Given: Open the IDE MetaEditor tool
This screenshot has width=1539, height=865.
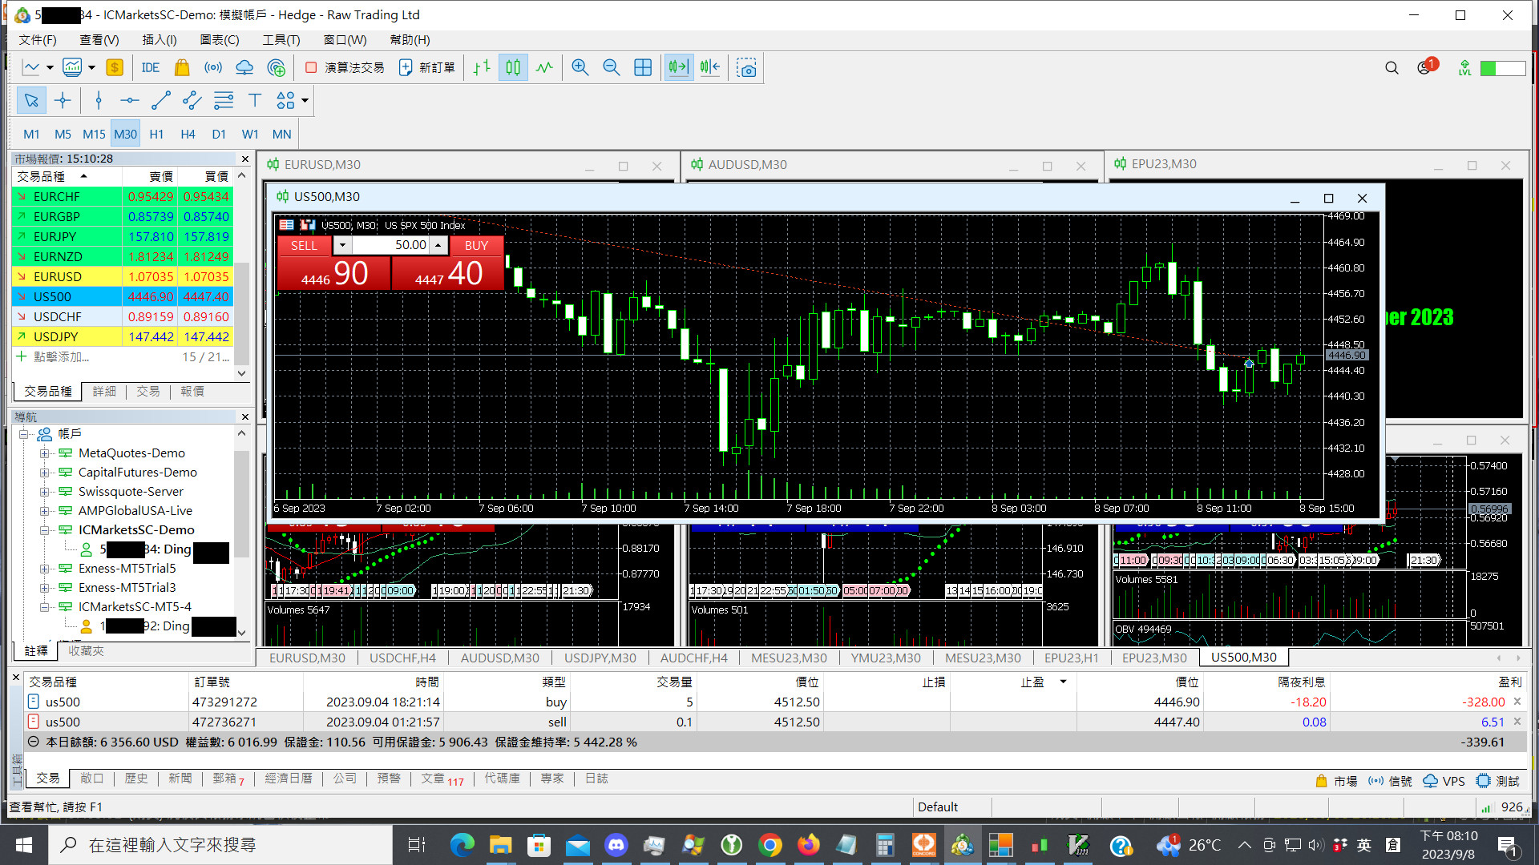Looking at the screenshot, I should click(x=150, y=68).
